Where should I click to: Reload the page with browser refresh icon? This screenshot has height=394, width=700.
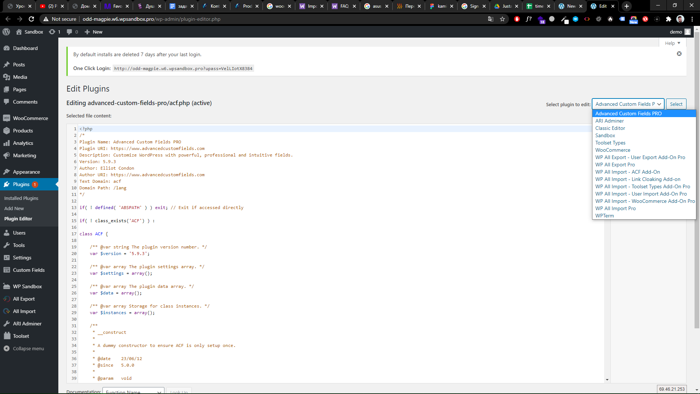[x=31, y=19]
